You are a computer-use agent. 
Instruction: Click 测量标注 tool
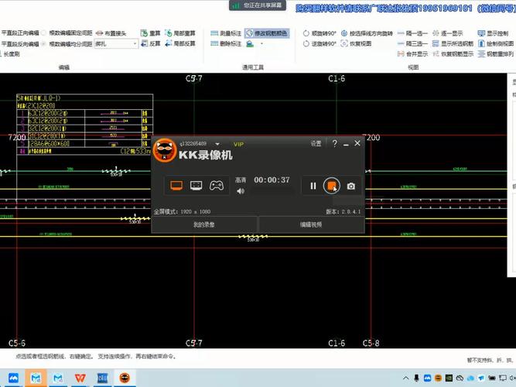point(226,33)
